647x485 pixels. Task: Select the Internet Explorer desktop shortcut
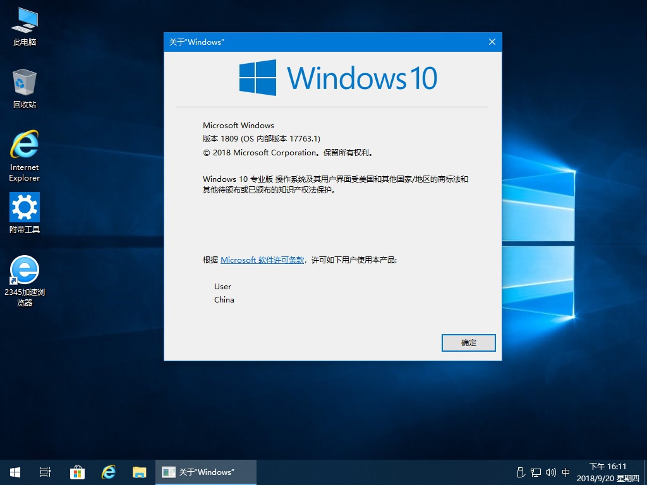tap(25, 156)
